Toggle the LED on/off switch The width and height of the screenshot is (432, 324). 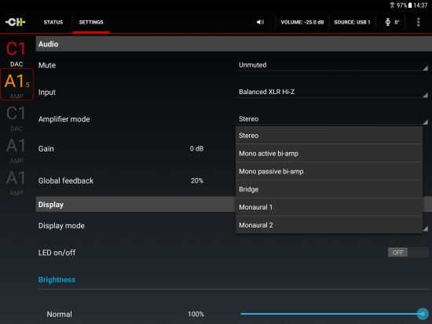408,253
